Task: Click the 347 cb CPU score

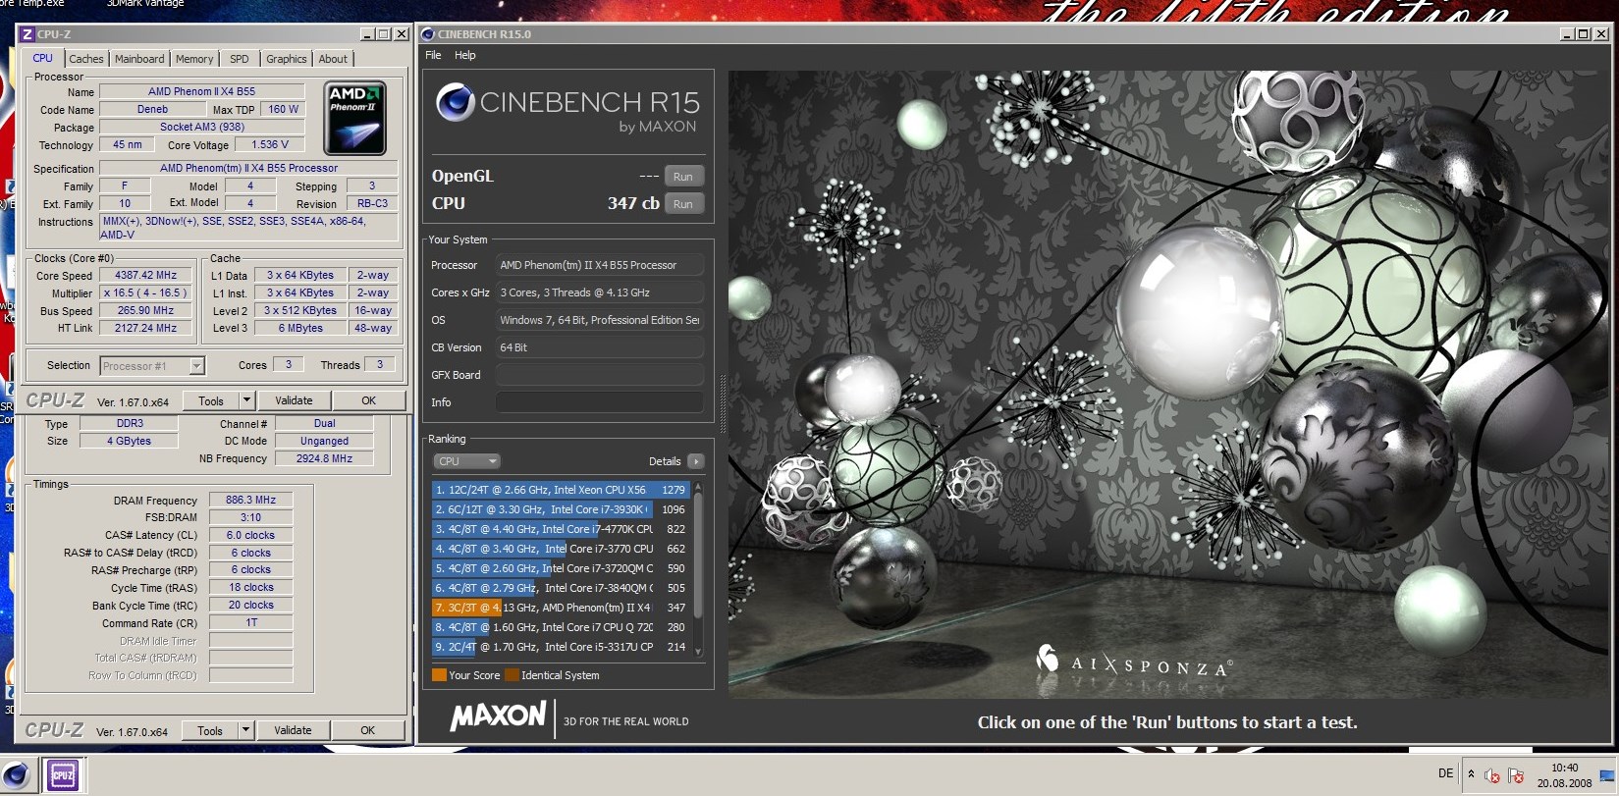Action: point(633,203)
